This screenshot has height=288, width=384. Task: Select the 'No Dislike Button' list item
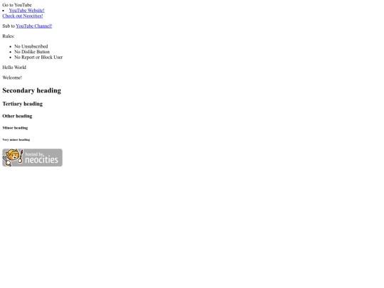click(32, 52)
